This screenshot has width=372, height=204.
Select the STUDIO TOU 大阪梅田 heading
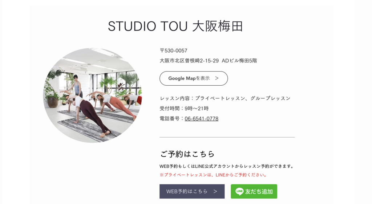coord(175,26)
